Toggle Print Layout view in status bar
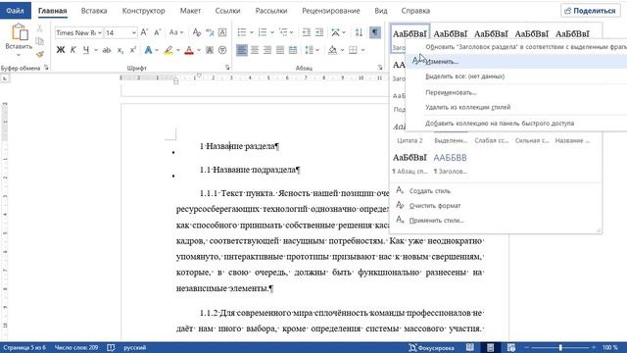 [490, 347]
